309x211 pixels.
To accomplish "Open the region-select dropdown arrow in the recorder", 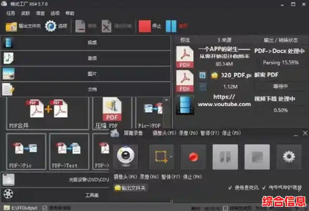I will point(171,157).
